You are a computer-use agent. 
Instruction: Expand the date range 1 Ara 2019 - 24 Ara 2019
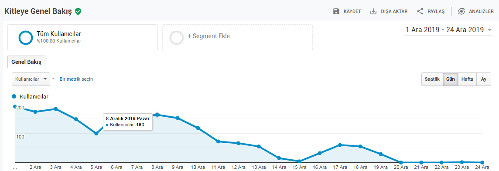tap(449, 30)
